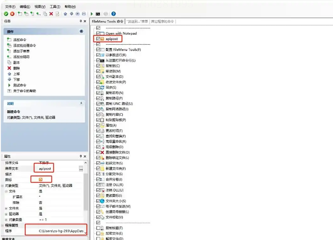Click the properties panel vertical scrollbar
The height and width of the screenshot is (240, 333).
tap(85, 192)
